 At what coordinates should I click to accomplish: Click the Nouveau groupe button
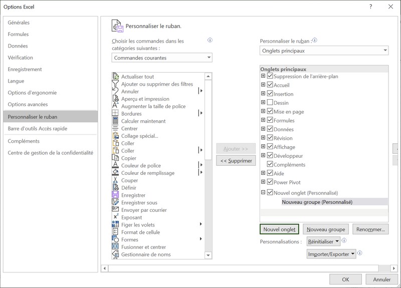tap(326, 229)
